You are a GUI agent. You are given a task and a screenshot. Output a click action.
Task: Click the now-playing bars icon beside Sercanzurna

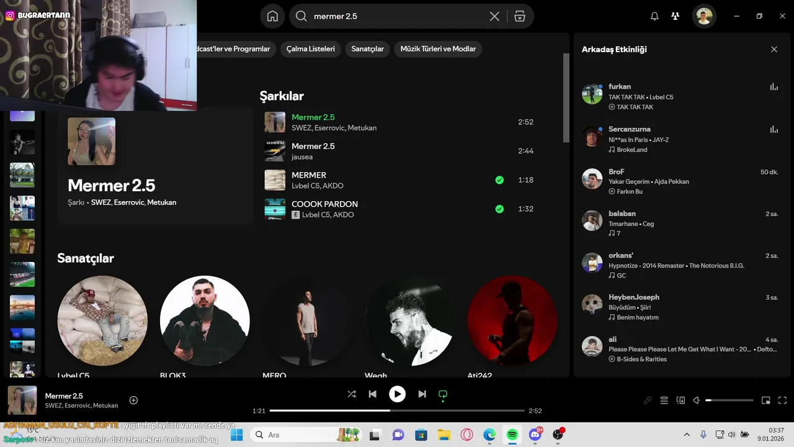point(774,129)
